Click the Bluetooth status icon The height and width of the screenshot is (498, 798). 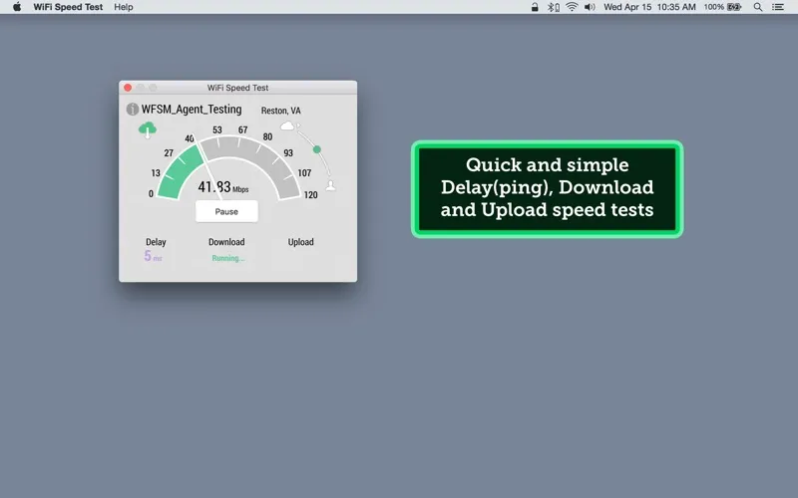554,7
